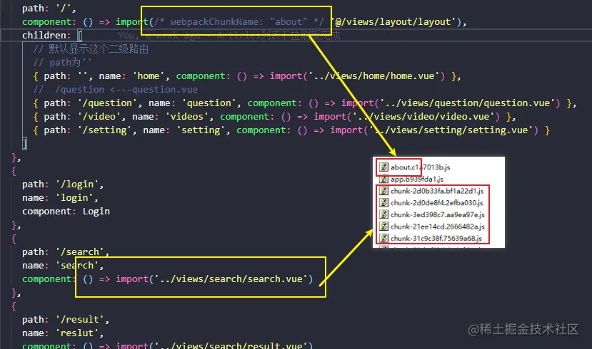
Task: Click the name: 'reslut' line
Action: [62, 333]
